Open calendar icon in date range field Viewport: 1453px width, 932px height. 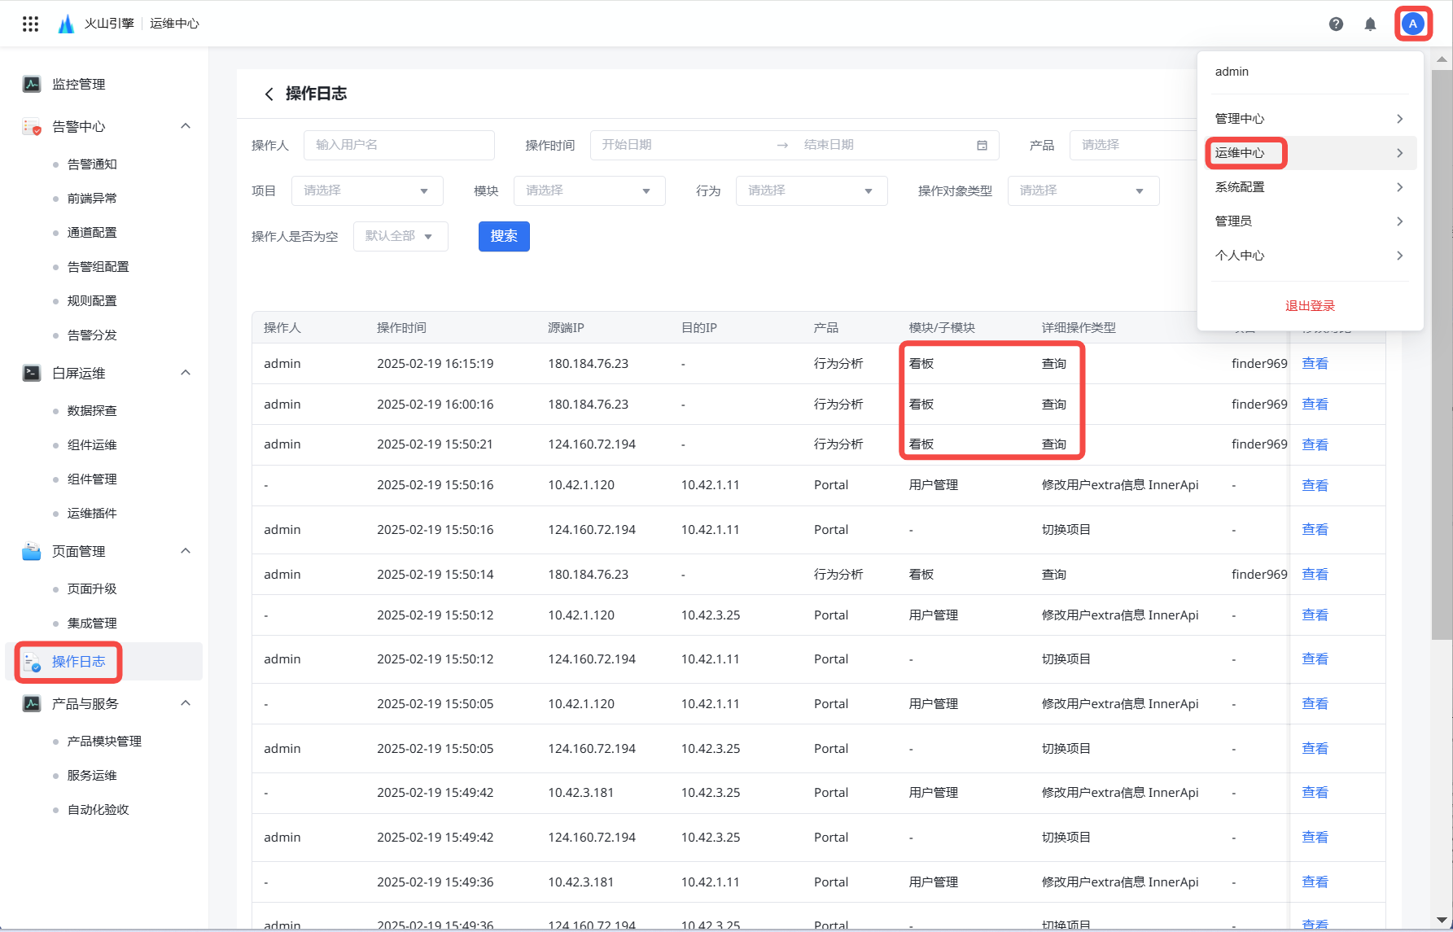(x=982, y=145)
